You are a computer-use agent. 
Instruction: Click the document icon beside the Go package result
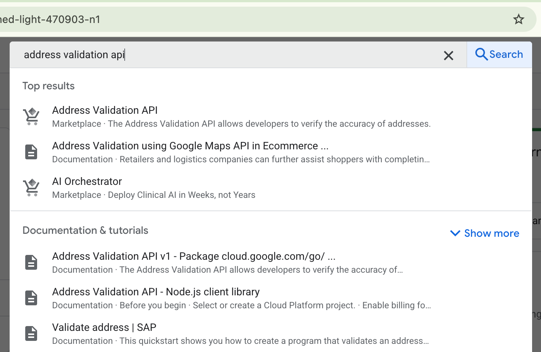(31, 262)
